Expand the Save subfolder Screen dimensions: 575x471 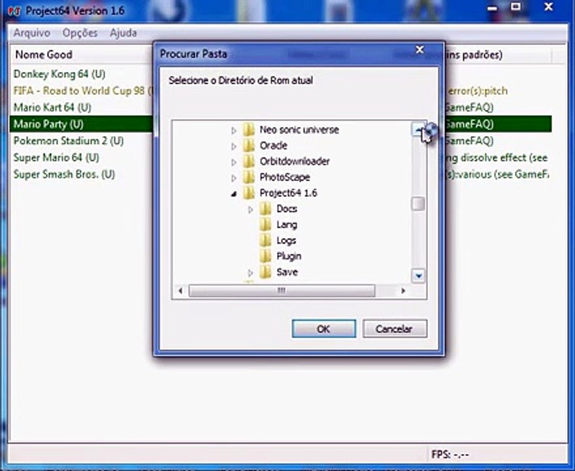click(250, 273)
